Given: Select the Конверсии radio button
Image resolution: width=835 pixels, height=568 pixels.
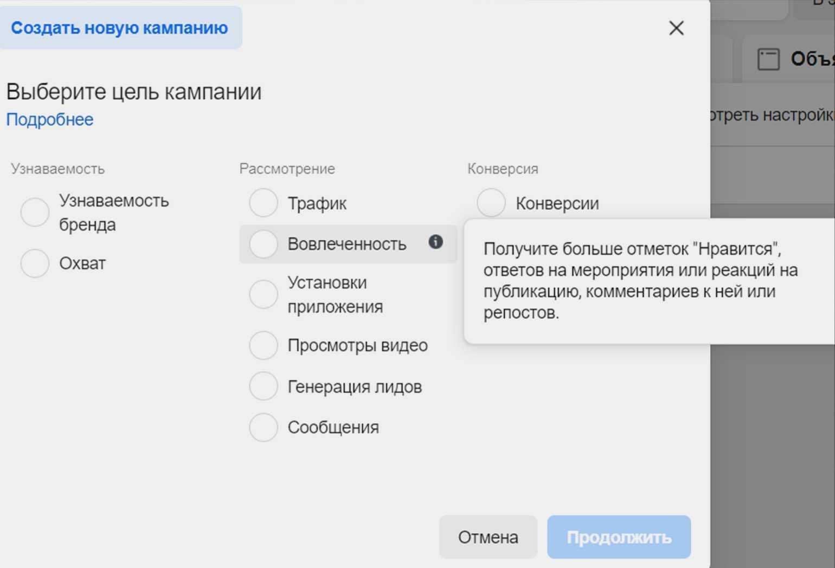Looking at the screenshot, I should tap(491, 203).
